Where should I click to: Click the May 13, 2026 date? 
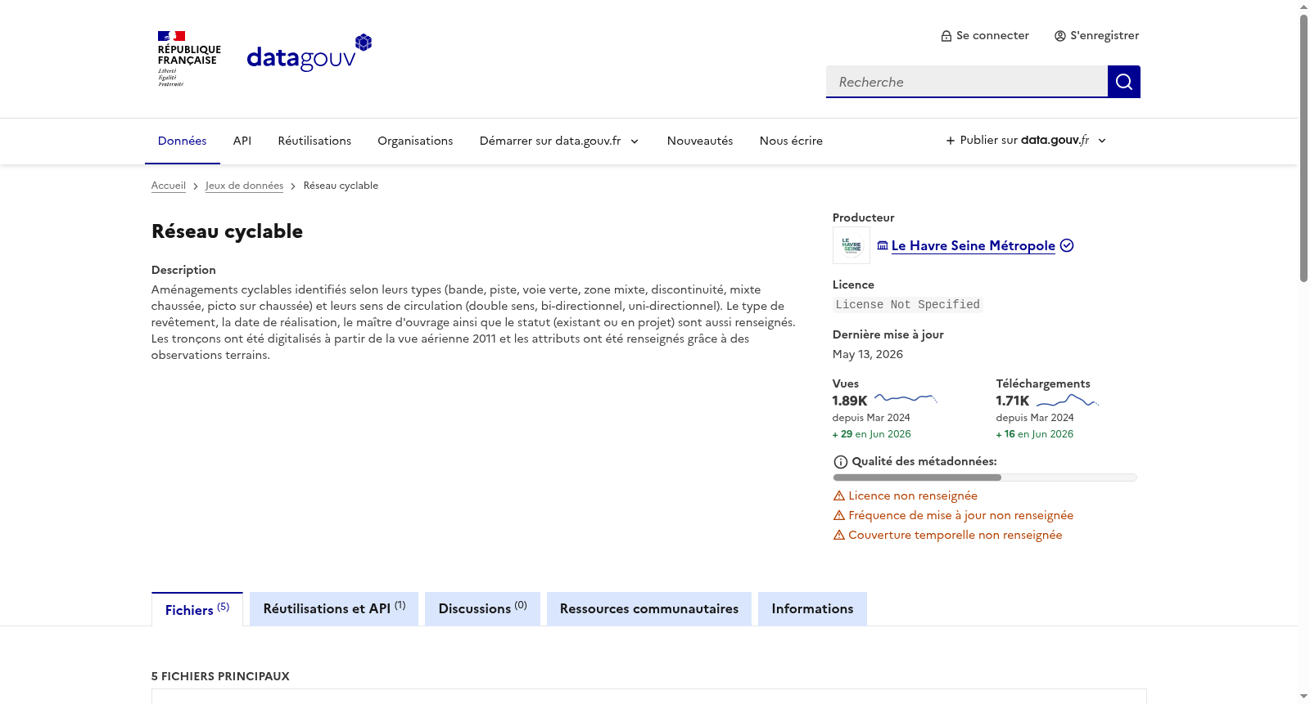(x=868, y=354)
